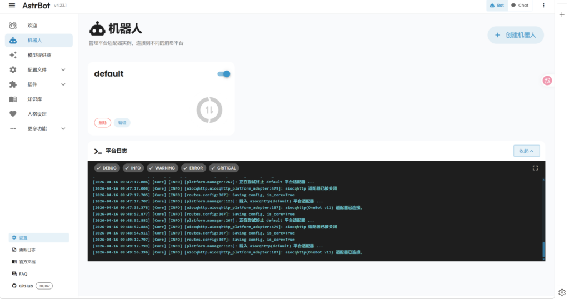Screen dimensions: 569x299
Task: Select 模型提供商 in the sidebar
Action: coord(39,55)
